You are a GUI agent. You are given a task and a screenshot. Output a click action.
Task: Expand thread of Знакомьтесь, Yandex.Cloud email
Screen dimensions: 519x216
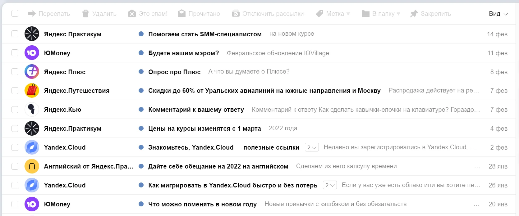click(312, 147)
